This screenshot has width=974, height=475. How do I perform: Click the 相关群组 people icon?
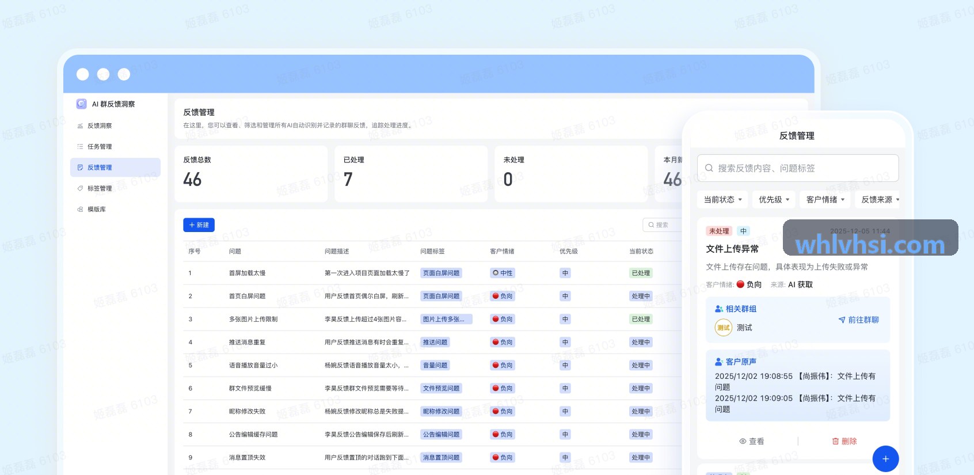[x=719, y=309]
